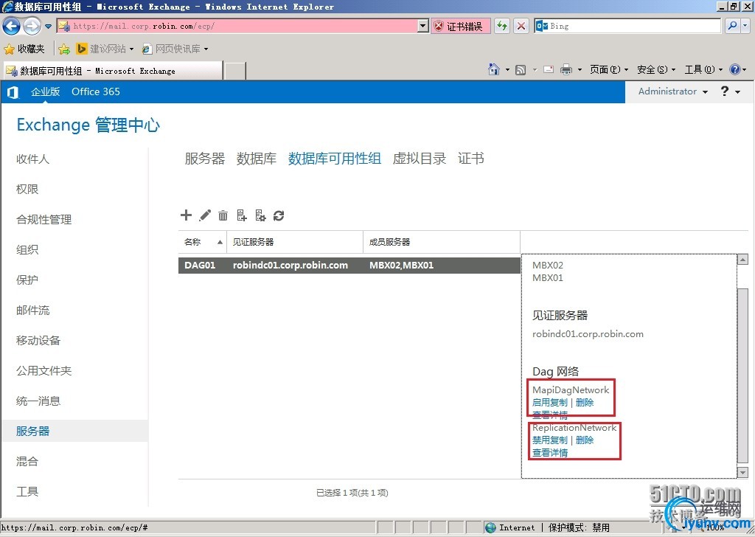This screenshot has width=755, height=537.
Task: Go forward with browser Forward button
Action: click(x=32, y=26)
